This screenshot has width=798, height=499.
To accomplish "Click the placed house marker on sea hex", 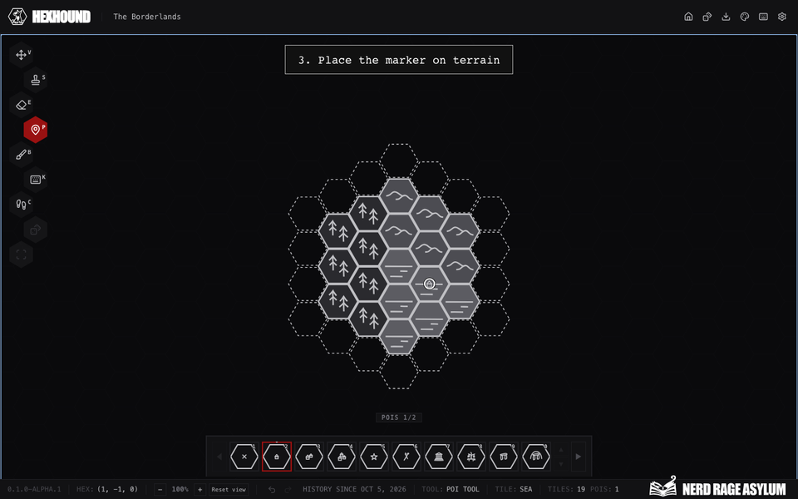I will pos(430,284).
